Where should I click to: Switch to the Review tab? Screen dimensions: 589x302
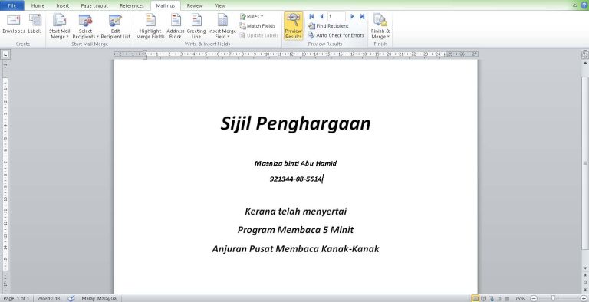tap(195, 5)
